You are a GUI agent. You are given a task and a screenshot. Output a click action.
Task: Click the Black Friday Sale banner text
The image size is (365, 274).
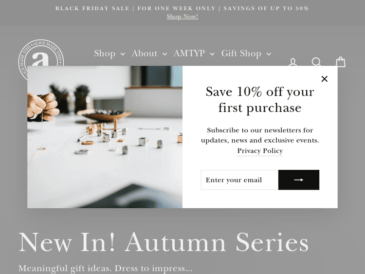(x=182, y=8)
